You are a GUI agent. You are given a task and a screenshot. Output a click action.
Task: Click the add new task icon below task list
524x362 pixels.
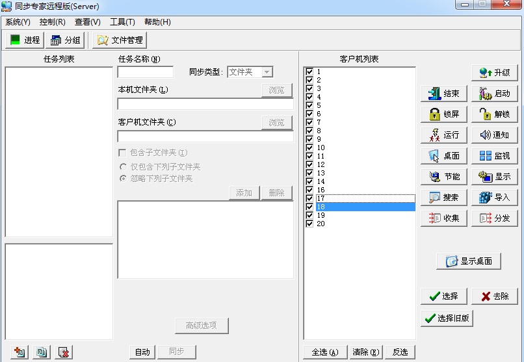pos(20,352)
